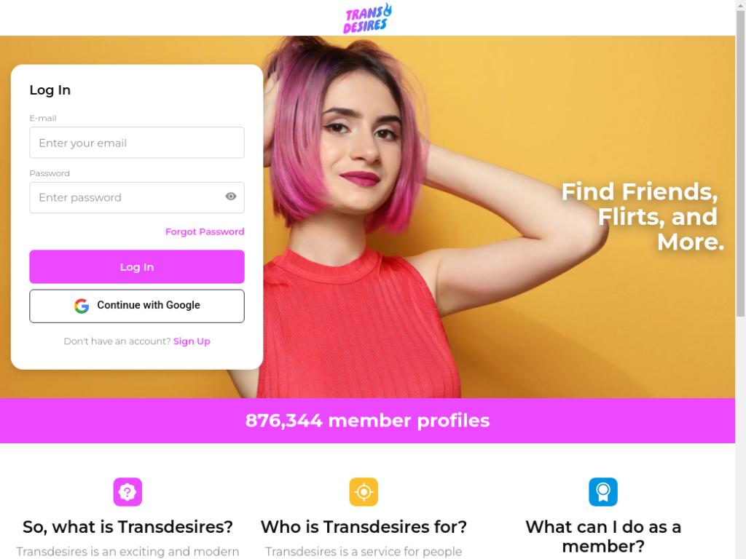This screenshot has height=559, width=746.
Task: Click the 876,344 member profiles banner
Action: click(367, 421)
